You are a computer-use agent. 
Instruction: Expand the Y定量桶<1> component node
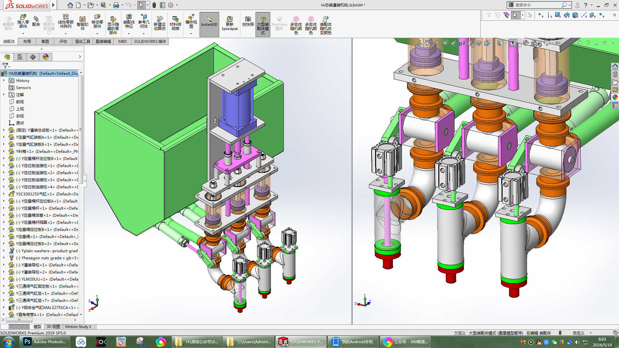pos(4,236)
